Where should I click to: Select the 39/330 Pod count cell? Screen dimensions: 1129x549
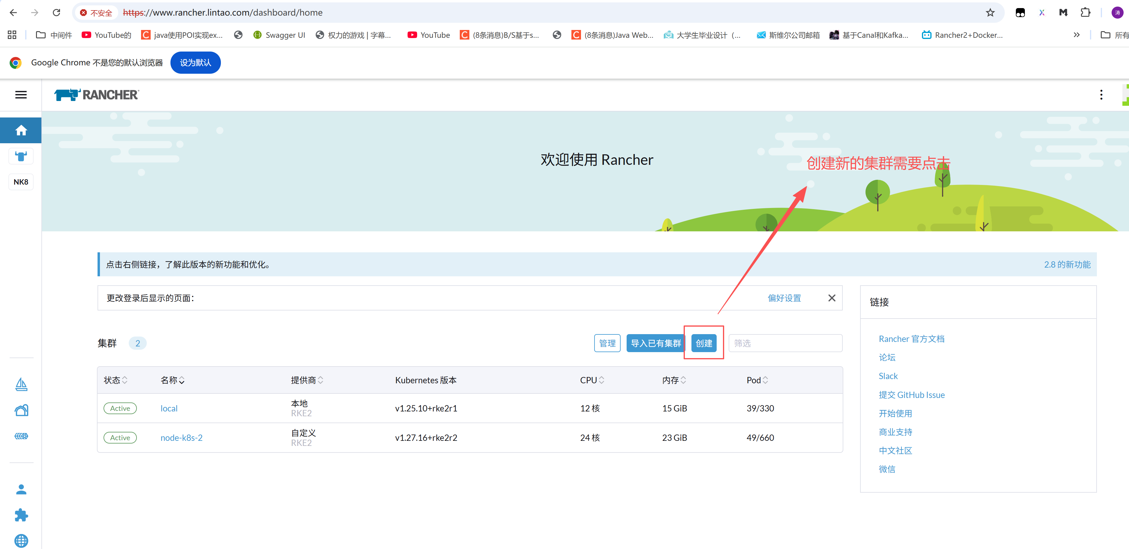[760, 408]
